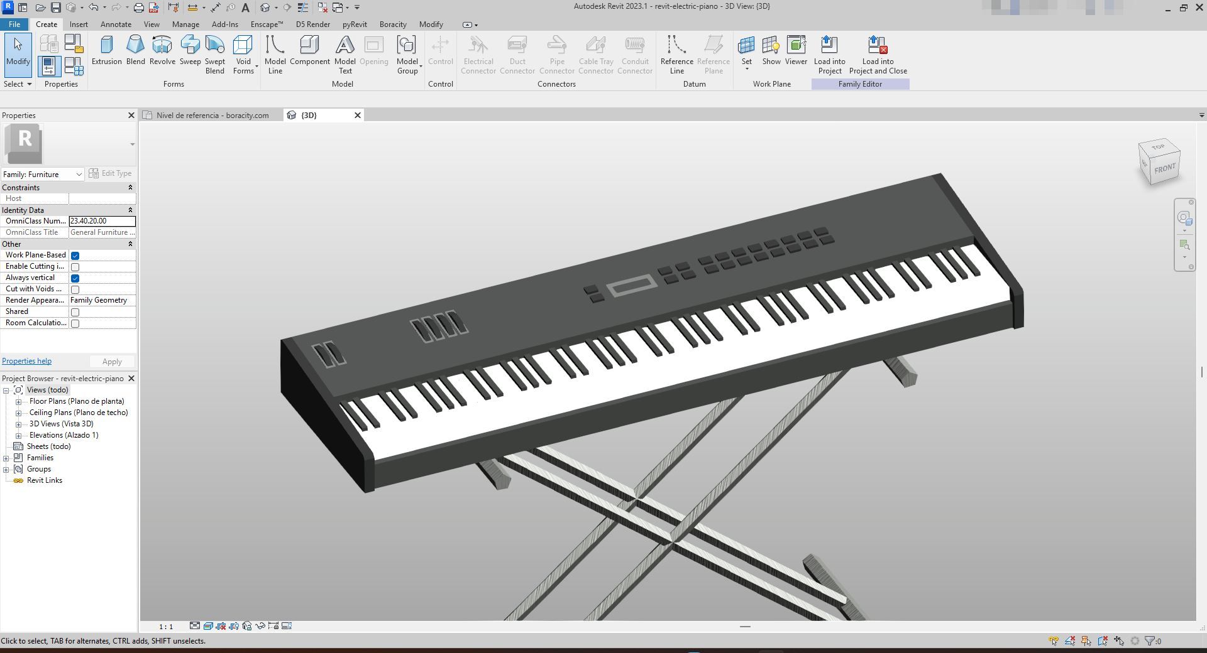Select the Model Text tool
Image resolution: width=1207 pixels, height=653 pixels.
click(x=344, y=55)
